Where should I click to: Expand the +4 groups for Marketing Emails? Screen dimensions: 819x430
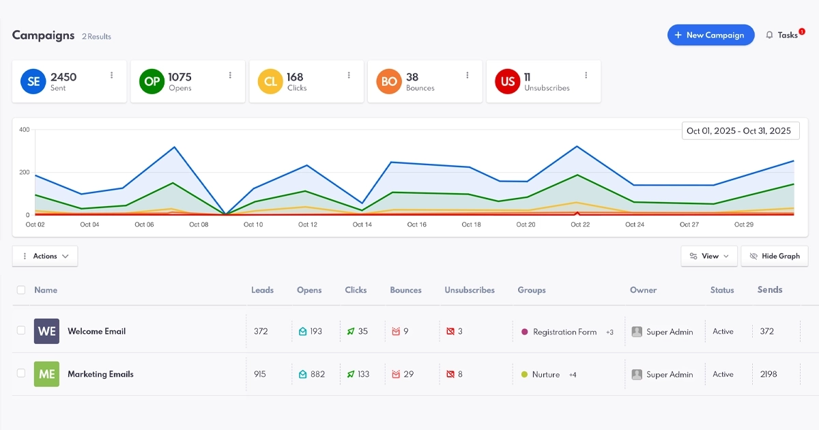[x=573, y=375]
